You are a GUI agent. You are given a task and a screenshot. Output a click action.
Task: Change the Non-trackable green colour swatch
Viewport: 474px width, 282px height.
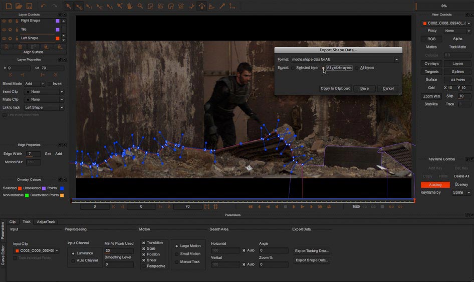pos(27,195)
